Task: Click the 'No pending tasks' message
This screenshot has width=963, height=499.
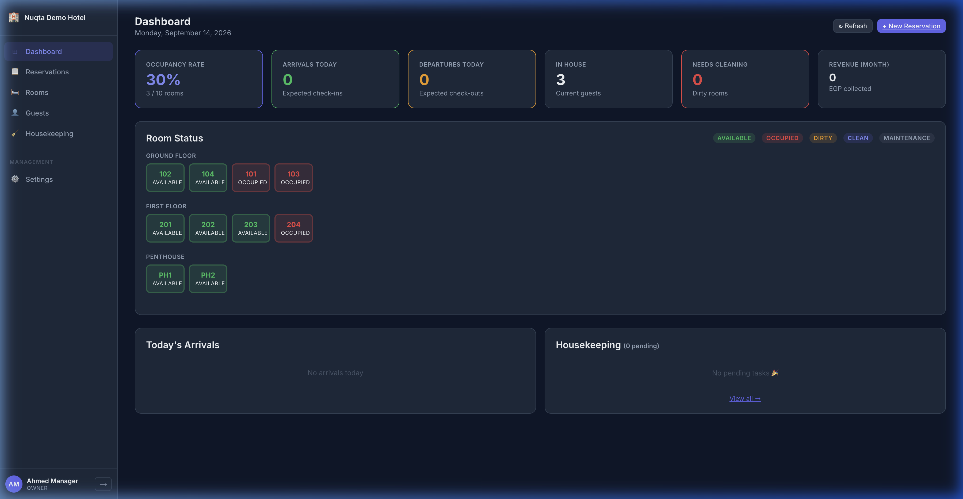Action: coord(745,373)
